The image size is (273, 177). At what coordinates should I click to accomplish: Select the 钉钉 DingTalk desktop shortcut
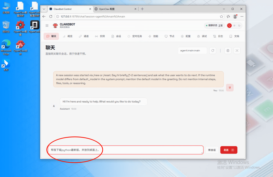tap(6, 65)
